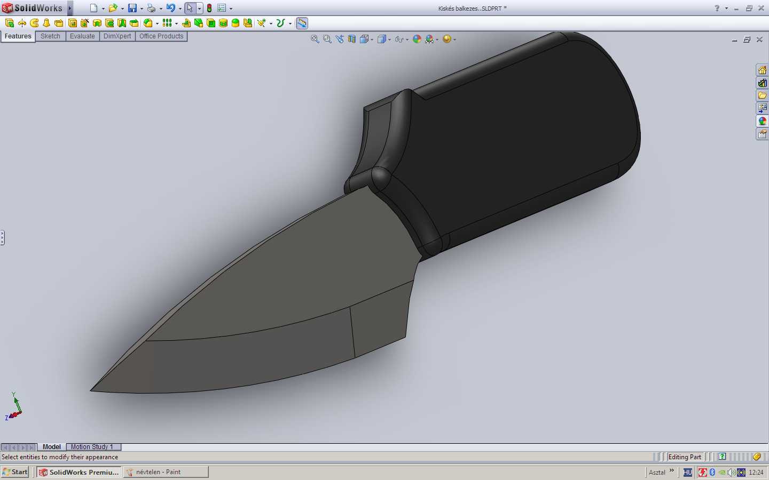Screen dimensions: 769x480
Task: Click the Fillet feature icon
Action: pos(148,23)
